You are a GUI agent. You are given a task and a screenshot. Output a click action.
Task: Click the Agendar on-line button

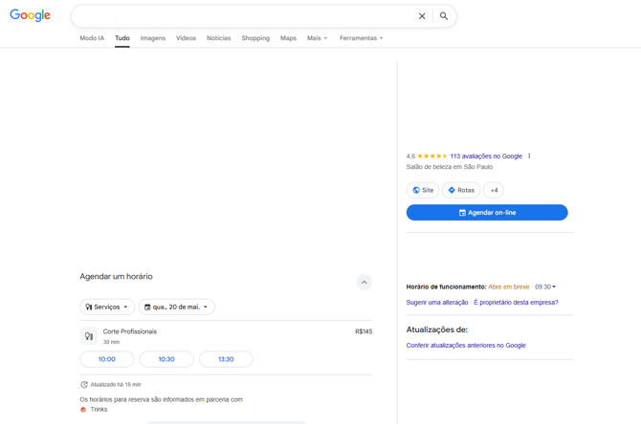pos(487,213)
